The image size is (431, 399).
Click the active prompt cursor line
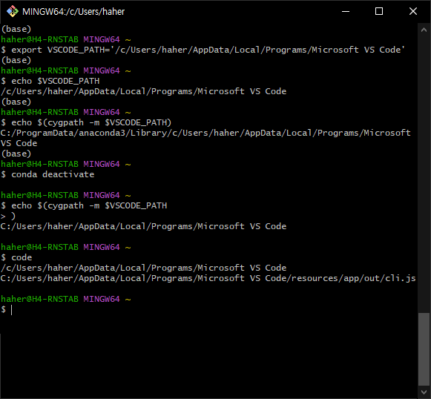(7, 309)
